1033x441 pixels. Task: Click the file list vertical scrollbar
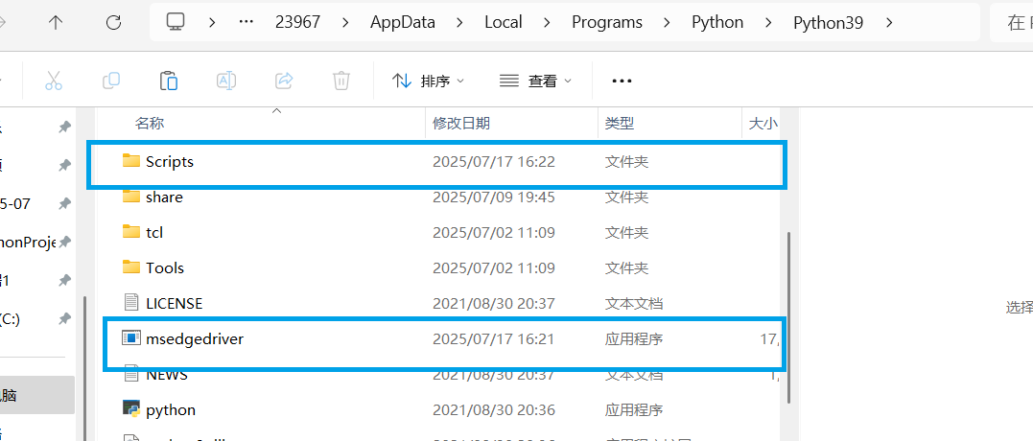pyautogui.click(x=789, y=319)
